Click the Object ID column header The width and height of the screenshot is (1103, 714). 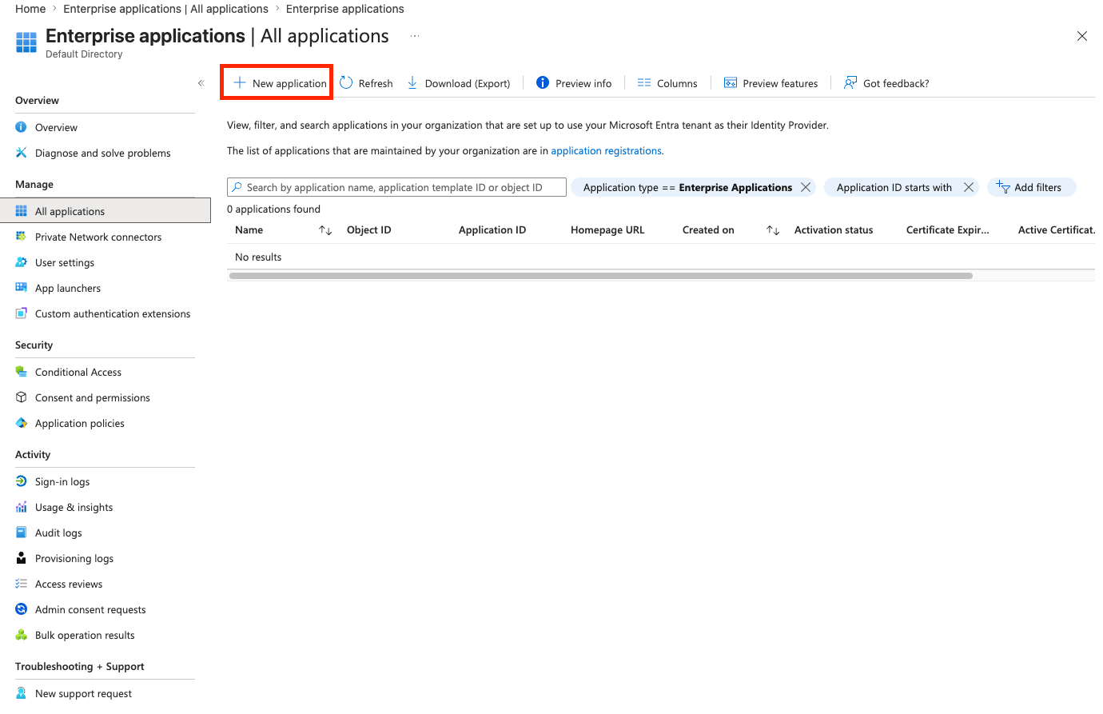coord(368,230)
